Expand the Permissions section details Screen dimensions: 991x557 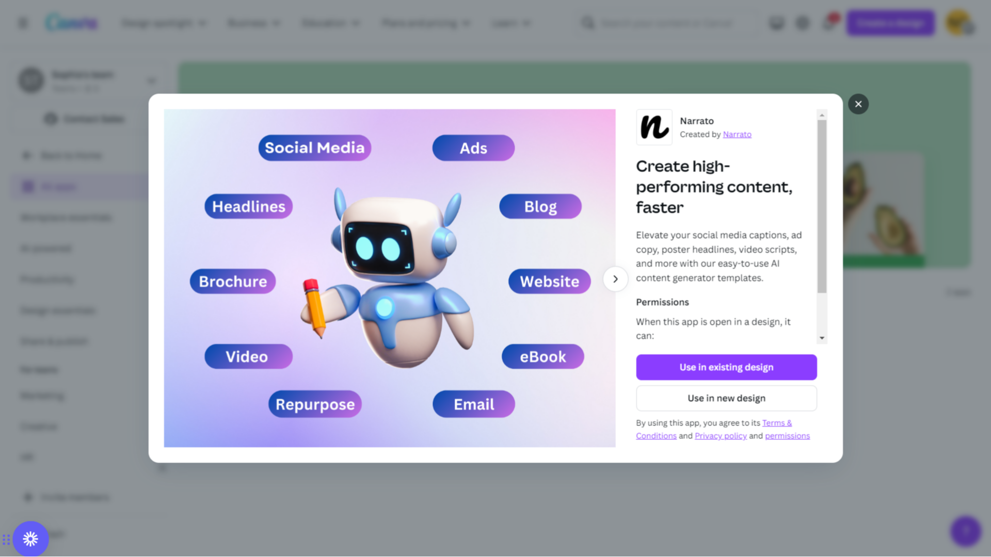point(822,338)
